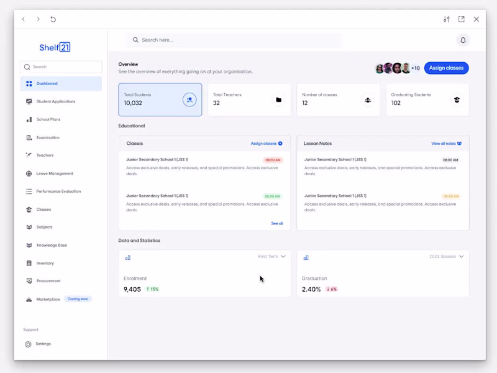Click the blue Assign classes button

tap(446, 68)
